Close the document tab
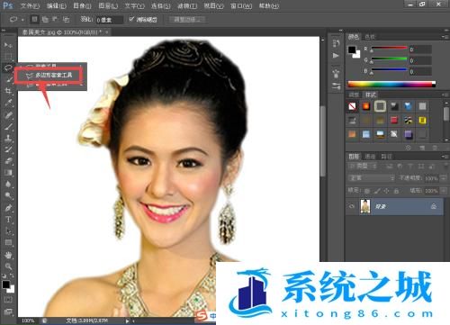 coord(107,32)
